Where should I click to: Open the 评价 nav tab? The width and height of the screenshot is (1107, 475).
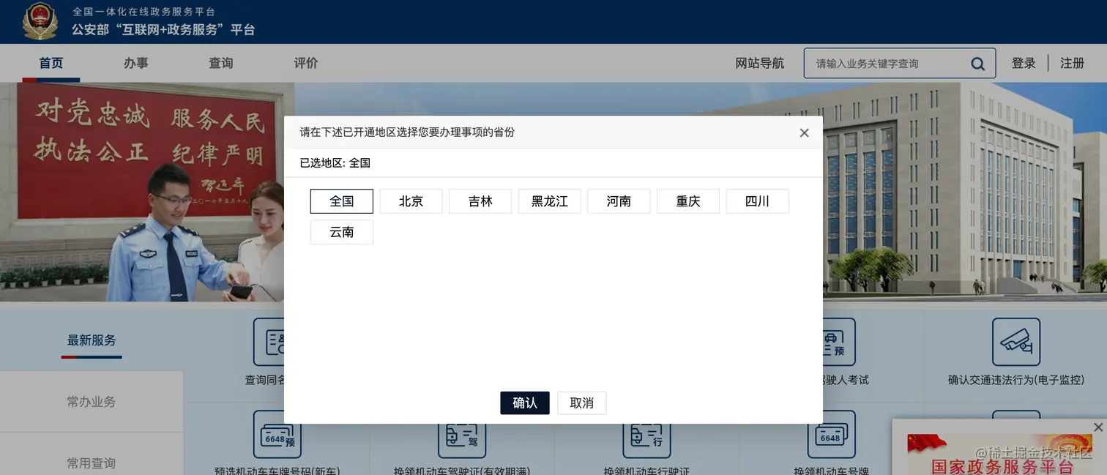point(306,63)
